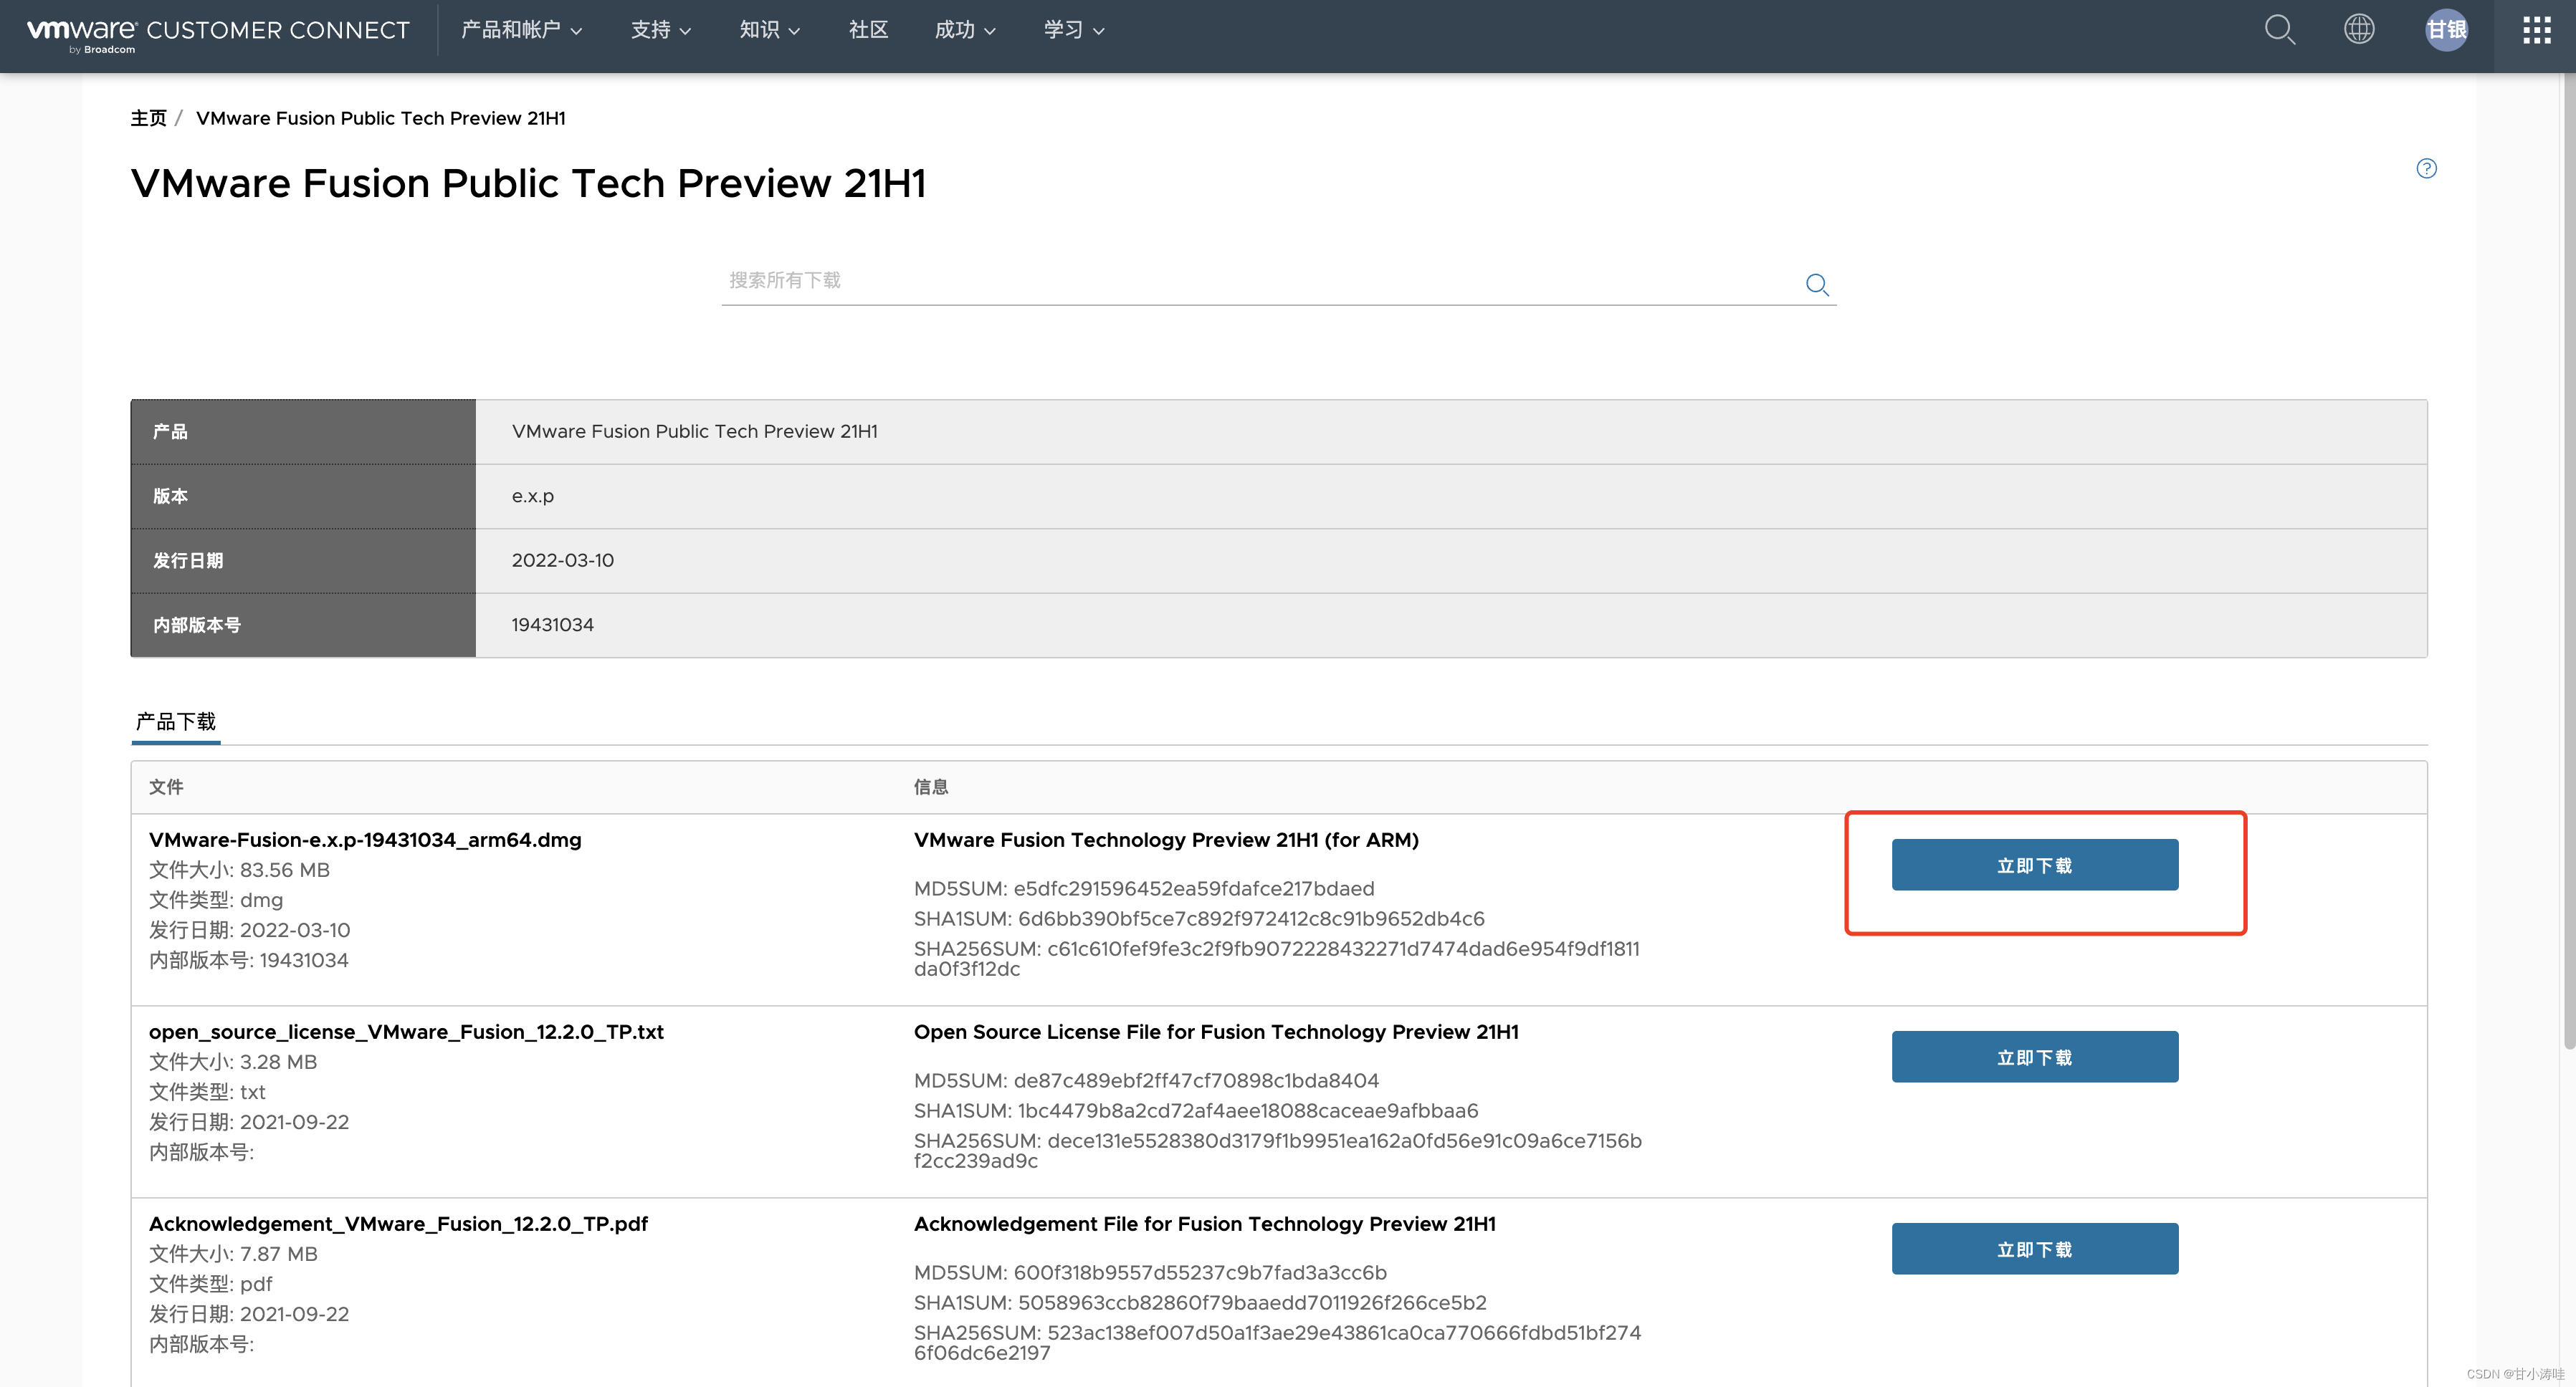Screen dimensions: 2576x1387
Task: Click the release date value 2022-03-10 in the product table
Action: coord(563,560)
